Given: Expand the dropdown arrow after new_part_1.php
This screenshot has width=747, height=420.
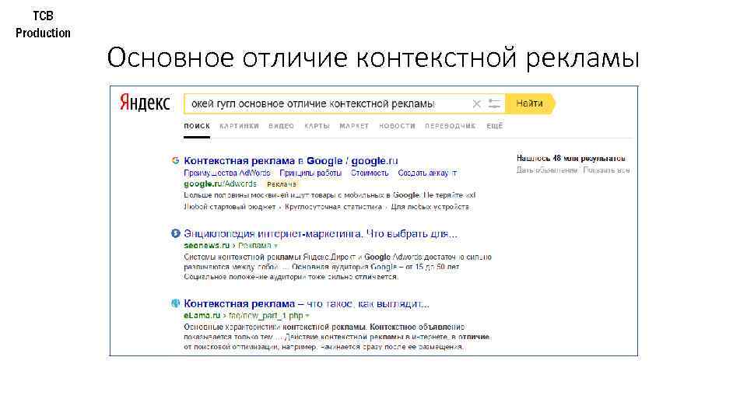Looking at the screenshot, I should 307,316.
